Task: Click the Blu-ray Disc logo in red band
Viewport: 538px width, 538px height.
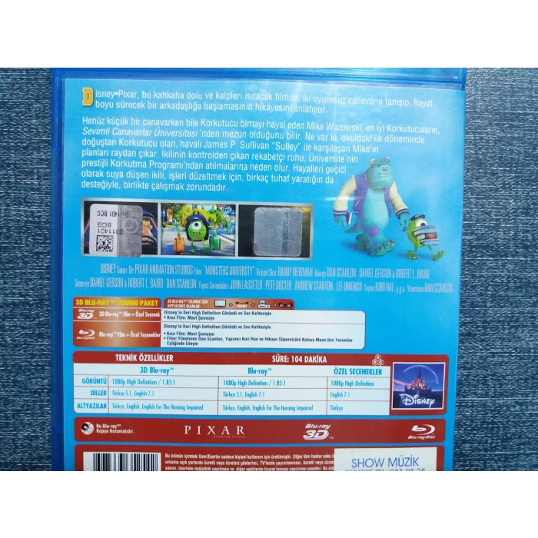Action: pyautogui.click(x=423, y=432)
